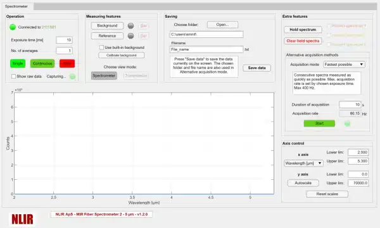Click the NLIR ApS MIR Fiber Spectrometer version text
The height and width of the screenshot is (228, 380).
tap(101, 215)
